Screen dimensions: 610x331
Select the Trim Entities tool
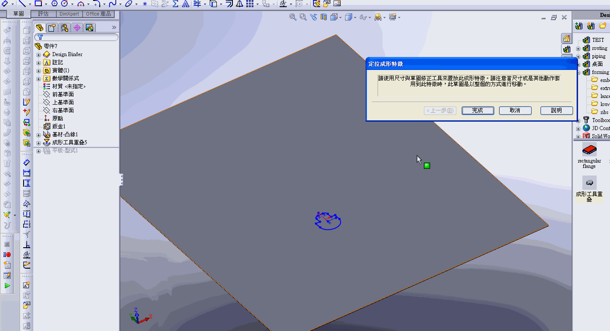pyautogui.click(x=197, y=4)
